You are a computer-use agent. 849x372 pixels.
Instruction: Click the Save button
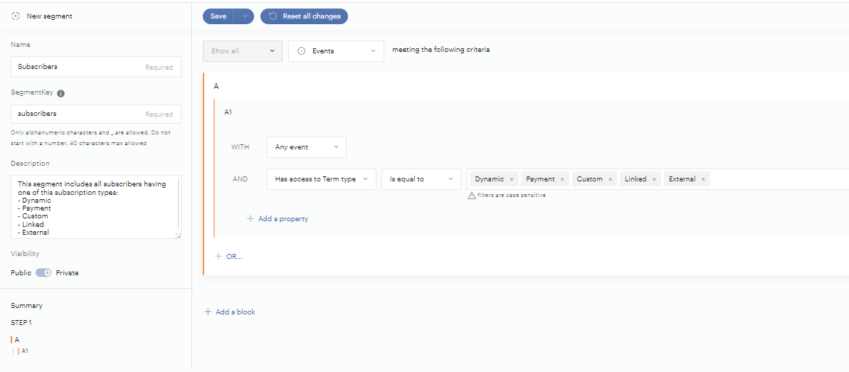coord(218,16)
